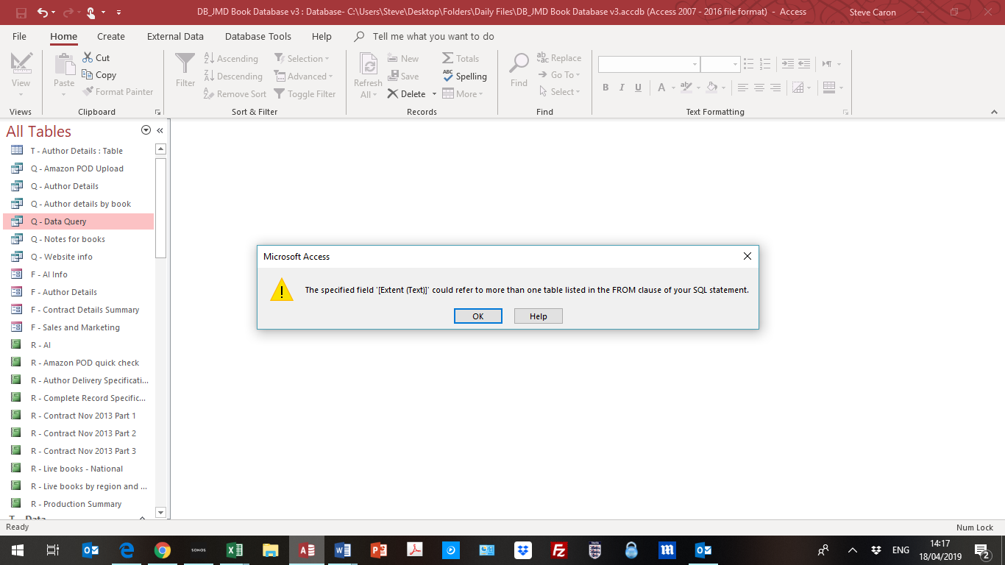Click the align right icon
1005x565 pixels.
[775, 88]
